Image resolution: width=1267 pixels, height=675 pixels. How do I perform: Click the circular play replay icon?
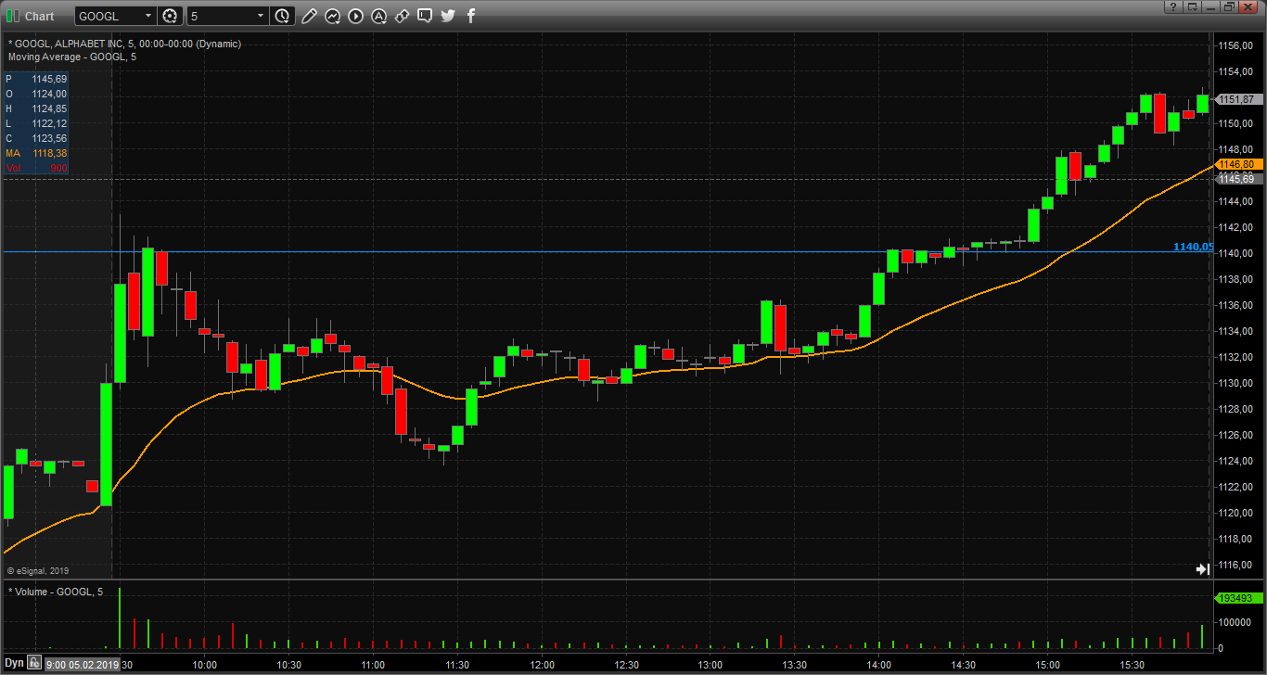coord(355,16)
